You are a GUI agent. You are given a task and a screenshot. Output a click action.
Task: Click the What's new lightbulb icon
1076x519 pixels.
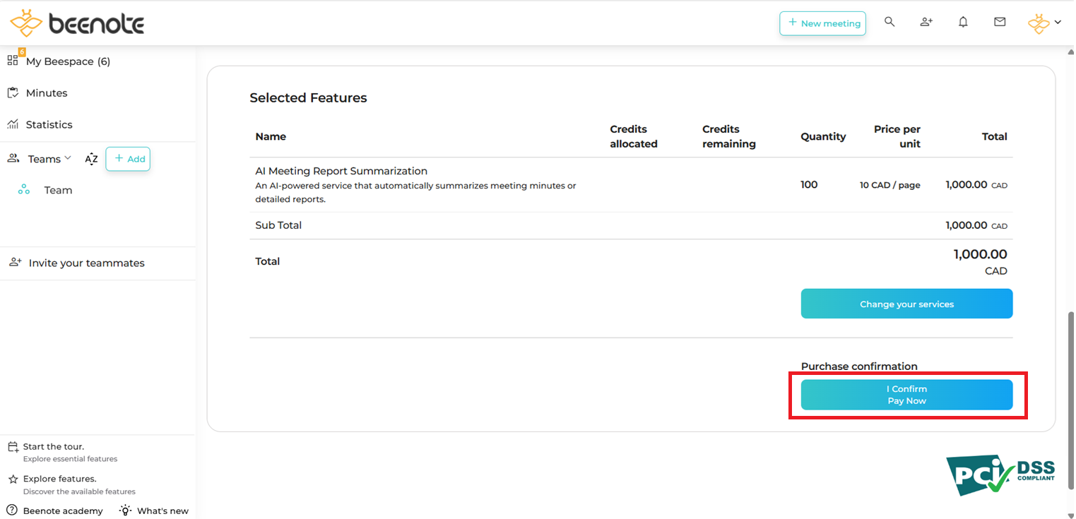126,510
